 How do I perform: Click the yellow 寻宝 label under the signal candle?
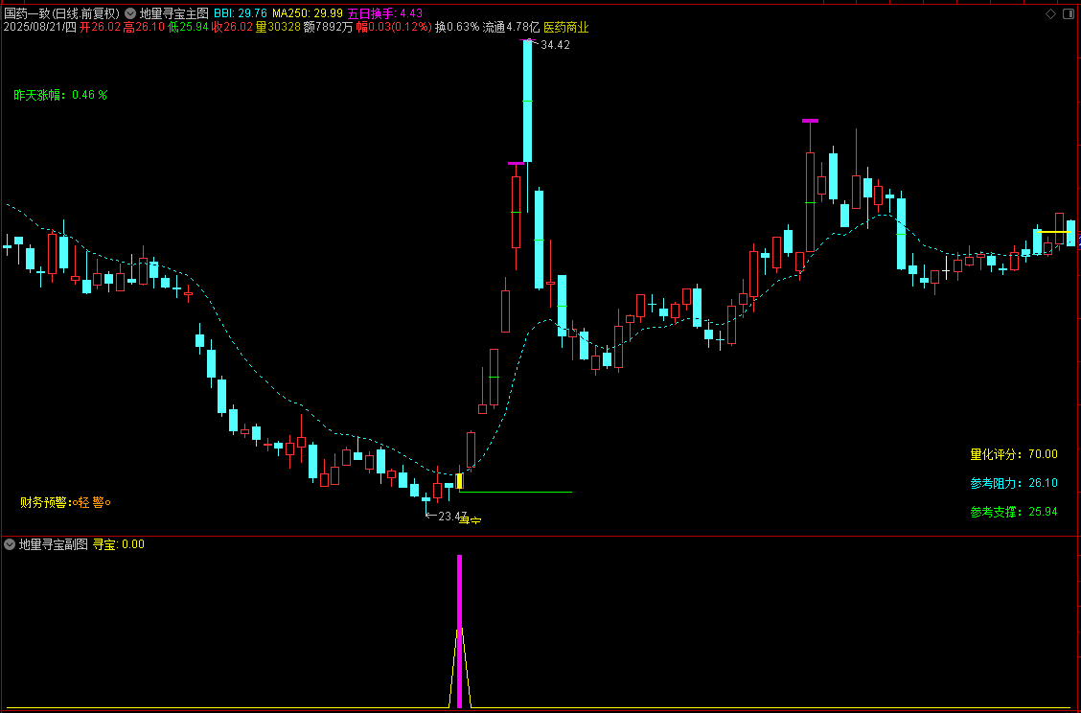coord(471,520)
